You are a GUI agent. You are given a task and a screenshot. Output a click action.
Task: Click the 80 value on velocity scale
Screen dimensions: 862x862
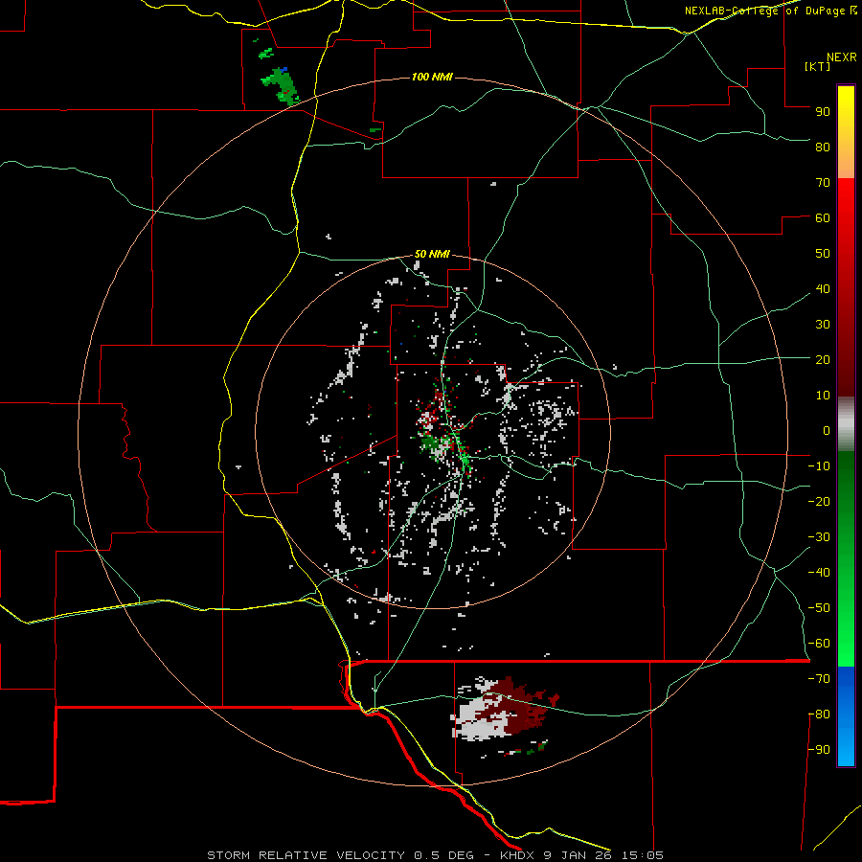[x=823, y=147]
